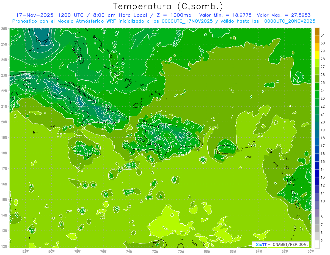Click the 80W longitude axis label
Image resolution: width=330 pixels, height=255 pixels.
51,251
